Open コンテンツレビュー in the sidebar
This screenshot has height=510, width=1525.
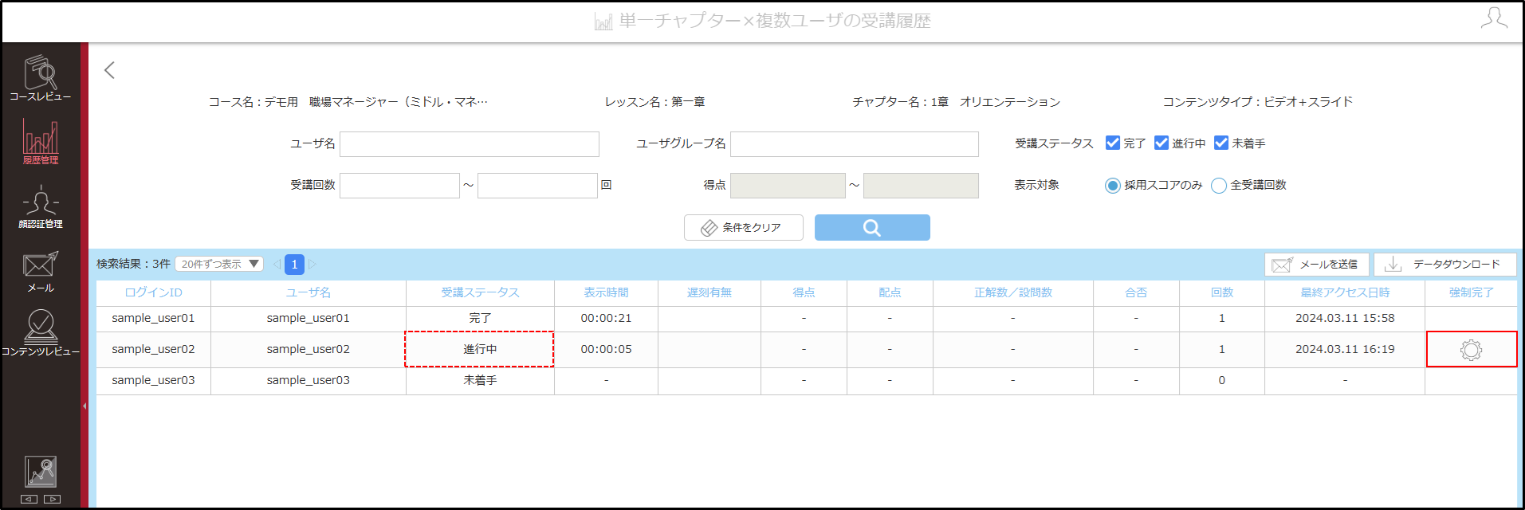(40, 334)
